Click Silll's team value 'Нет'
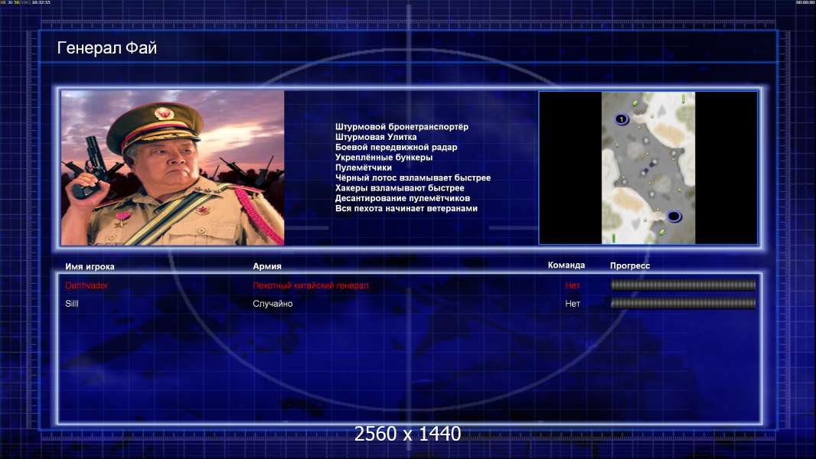This screenshot has width=816, height=459. (x=573, y=304)
